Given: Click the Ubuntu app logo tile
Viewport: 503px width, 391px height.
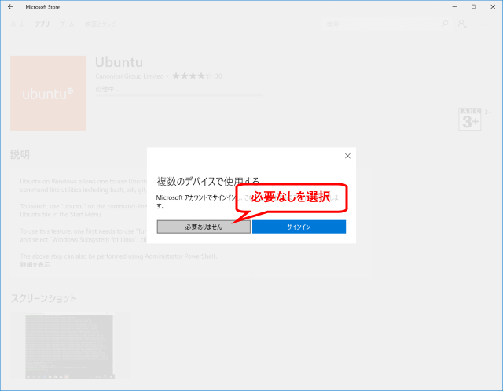Looking at the screenshot, I should click(48, 94).
